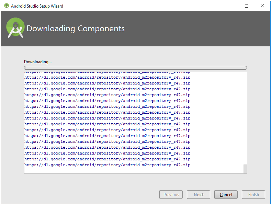Maximize the Setup Wizard window
This screenshot has height=205, width=271.
coord(247,6)
